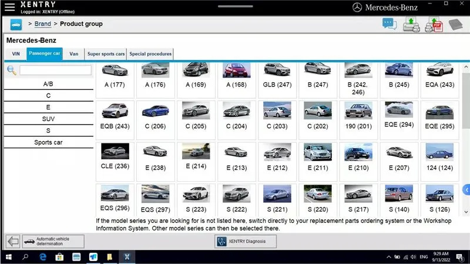Viewport: 470px width, 264px height.
Task: Select the S (140) model
Action: pyautogui.click(x=399, y=199)
